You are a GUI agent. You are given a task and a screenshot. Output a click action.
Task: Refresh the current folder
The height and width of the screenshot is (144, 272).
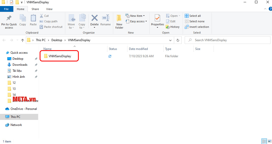point(178,40)
